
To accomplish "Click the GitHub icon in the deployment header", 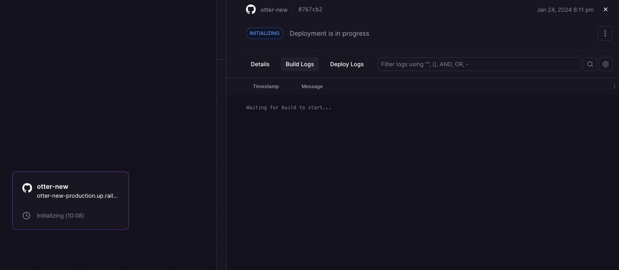I will click(251, 9).
